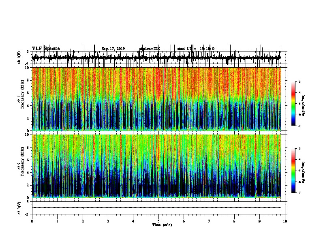Click the "station=ITK" header label
This screenshot has height=248, width=321.
tap(150, 49)
